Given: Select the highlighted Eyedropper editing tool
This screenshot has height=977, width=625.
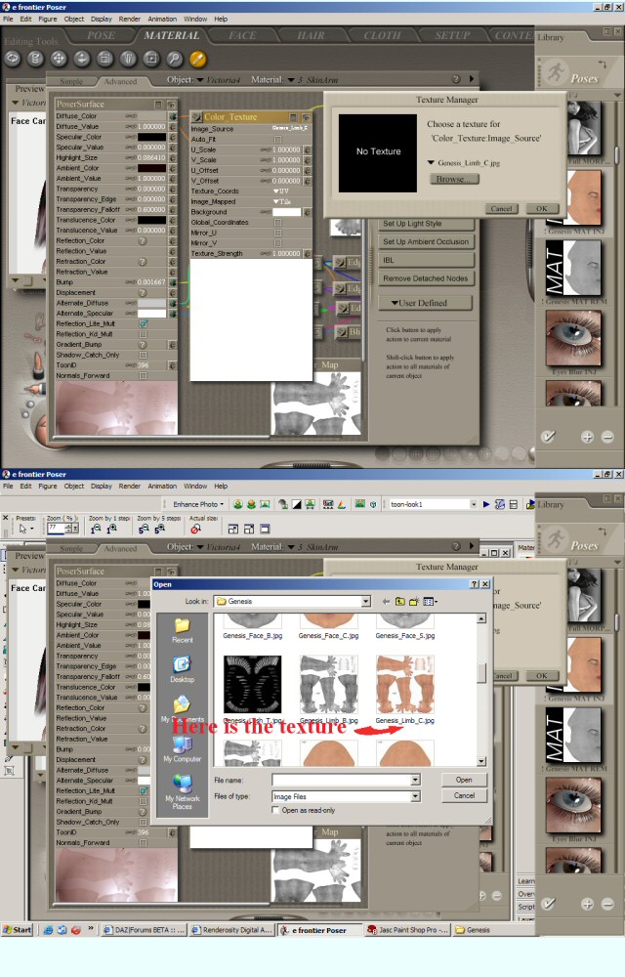Looking at the screenshot, I should tap(197, 59).
